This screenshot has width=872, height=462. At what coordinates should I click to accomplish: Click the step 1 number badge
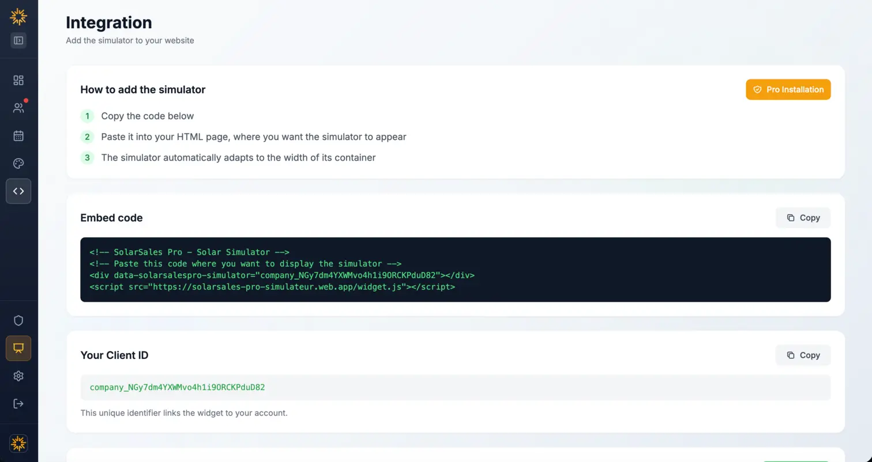(x=87, y=116)
